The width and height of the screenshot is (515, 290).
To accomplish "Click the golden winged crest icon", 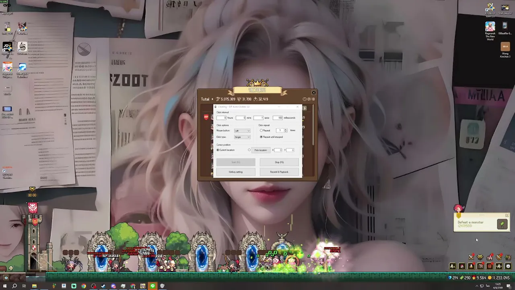I will click(x=480, y=257).
